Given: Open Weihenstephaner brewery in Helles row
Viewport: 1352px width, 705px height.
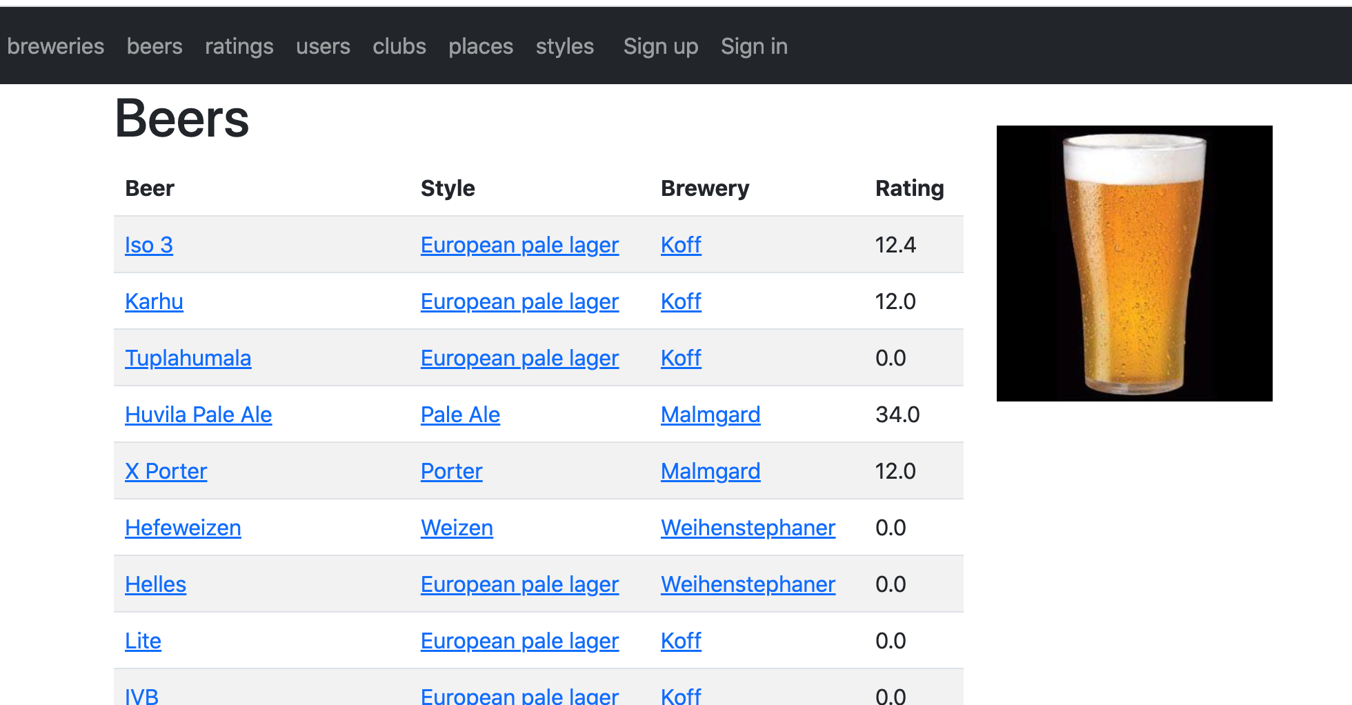Looking at the screenshot, I should pyautogui.click(x=748, y=584).
